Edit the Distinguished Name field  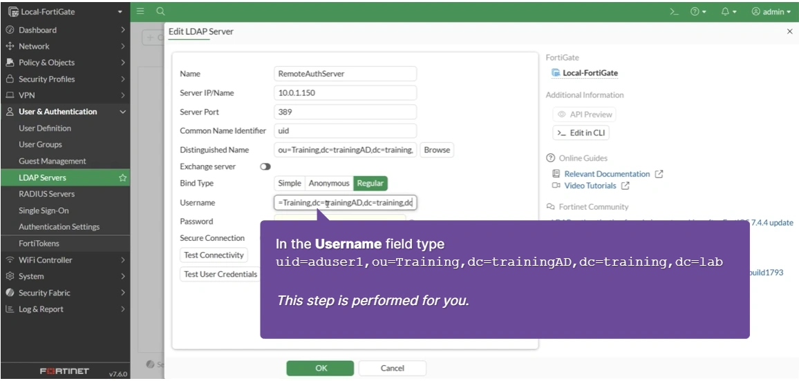click(345, 150)
